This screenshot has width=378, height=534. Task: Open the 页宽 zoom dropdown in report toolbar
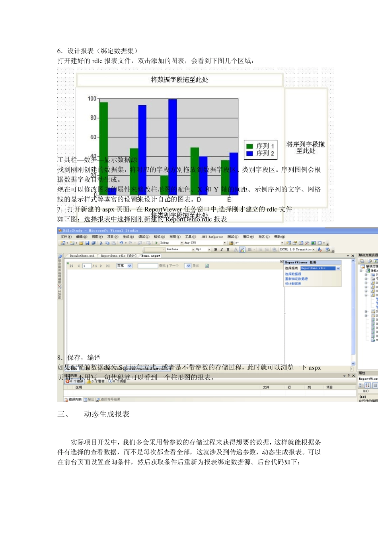pos(124,266)
